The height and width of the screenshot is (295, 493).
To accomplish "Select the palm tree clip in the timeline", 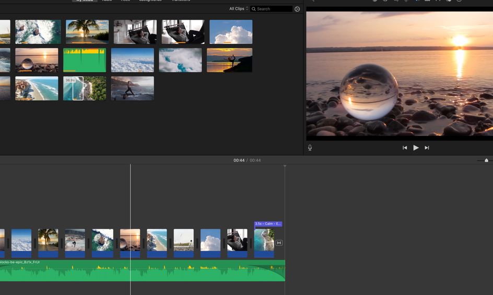I will click(x=48, y=243).
